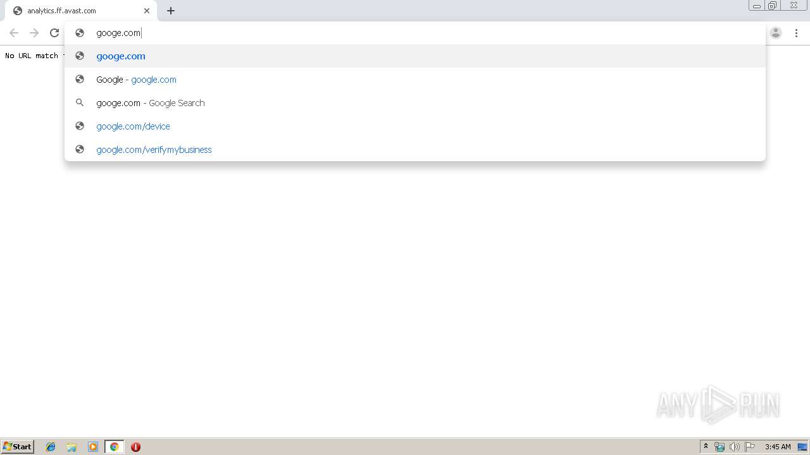Click the Show desktop button
This screenshot has width=810, height=455.
[802, 447]
